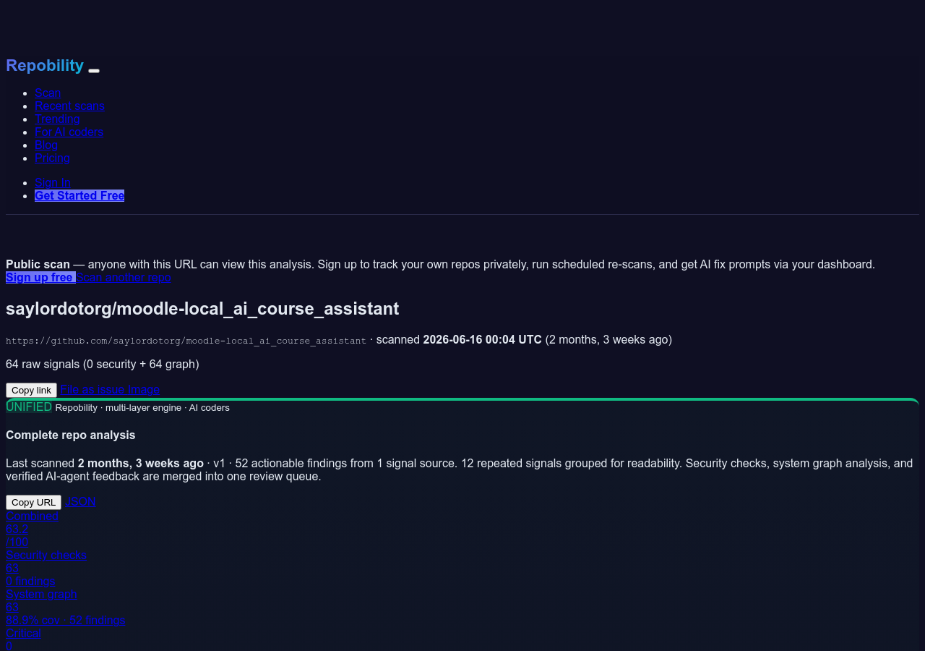Click the Copy link button
Screen dimensions: 925x651
click(x=31, y=390)
